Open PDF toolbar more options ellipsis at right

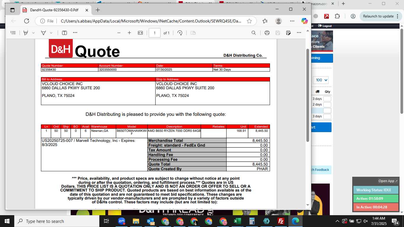299,33
